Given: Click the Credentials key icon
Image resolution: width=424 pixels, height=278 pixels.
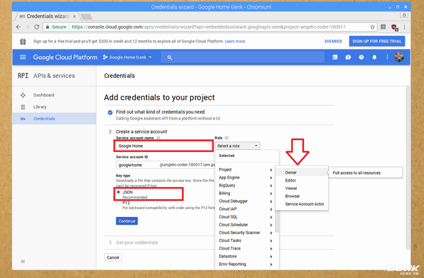Looking at the screenshot, I should pyautogui.click(x=23, y=118).
